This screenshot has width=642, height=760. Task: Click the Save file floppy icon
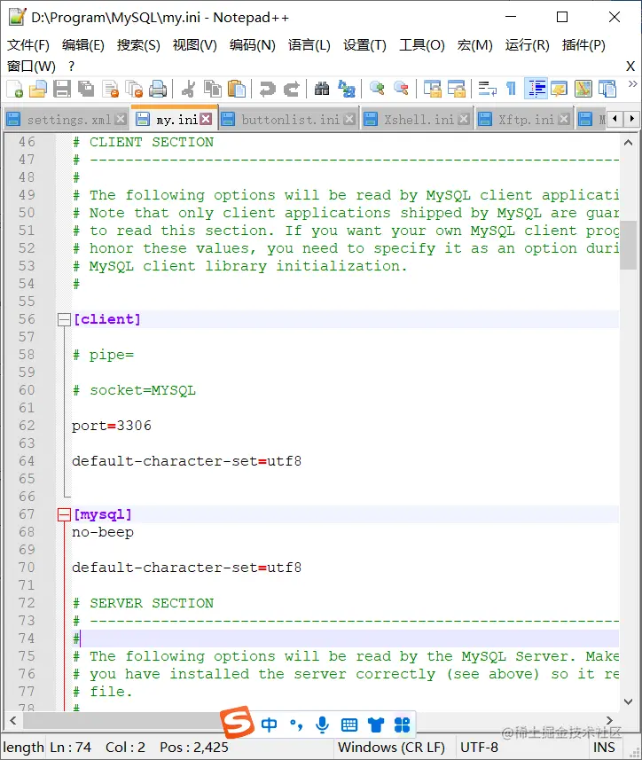click(x=62, y=90)
